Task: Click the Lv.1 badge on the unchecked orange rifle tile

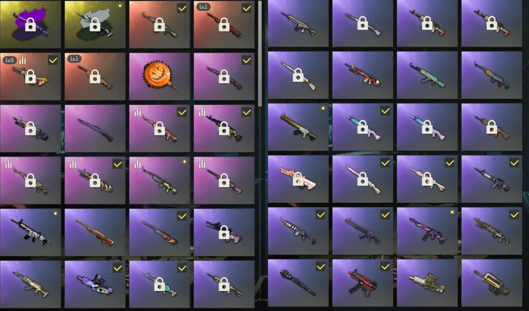Action: pos(74,59)
